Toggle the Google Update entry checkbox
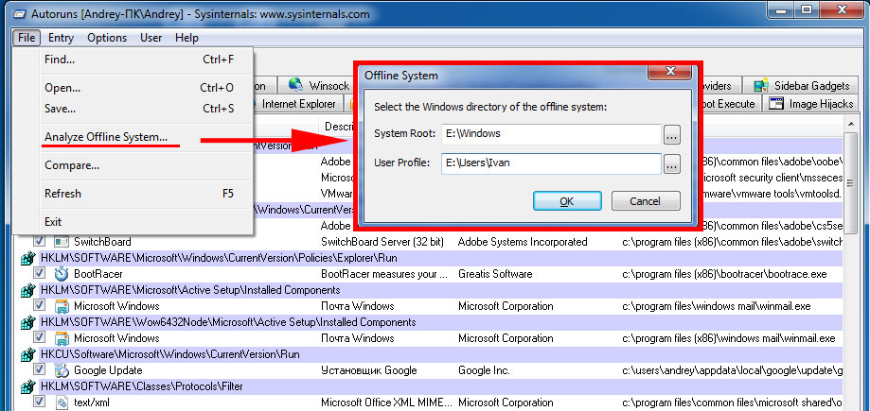Image resolution: width=870 pixels, height=411 pixels. click(x=39, y=370)
